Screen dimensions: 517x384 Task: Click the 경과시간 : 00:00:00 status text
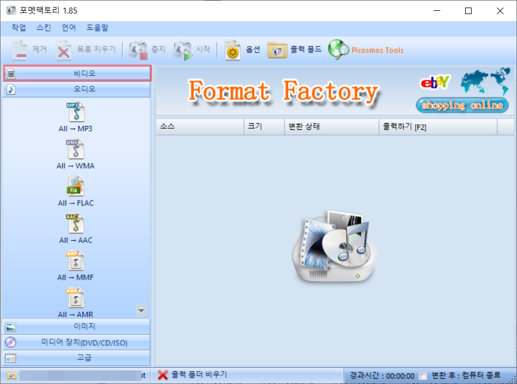click(382, 375)
